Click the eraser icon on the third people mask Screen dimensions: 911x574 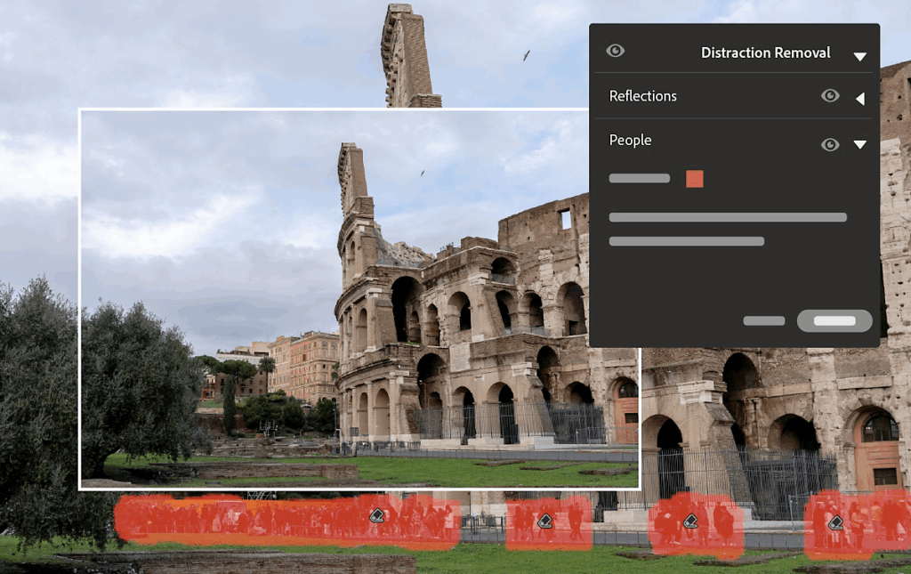point(690,521)
